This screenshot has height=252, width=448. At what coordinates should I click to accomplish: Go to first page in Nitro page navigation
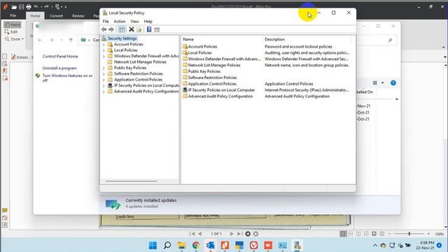click(x=192, y=234)
